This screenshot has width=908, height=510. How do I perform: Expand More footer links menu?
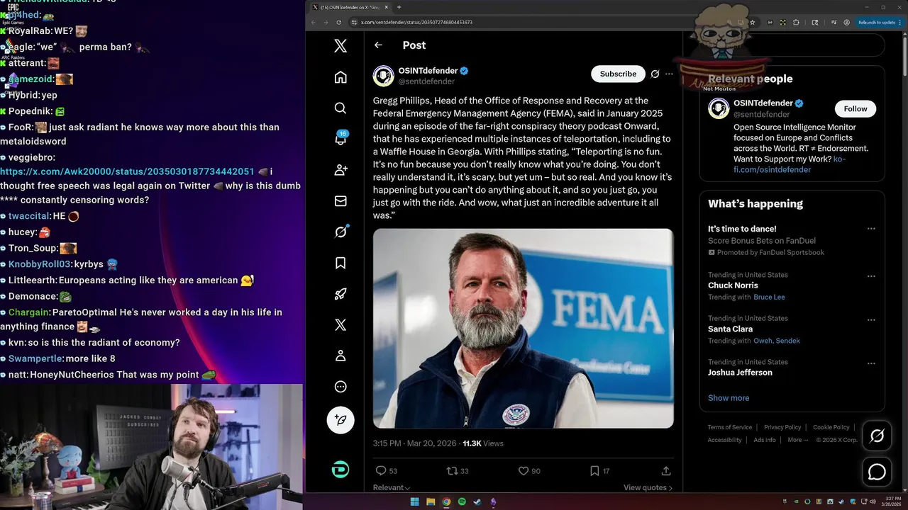pos(797,440)
